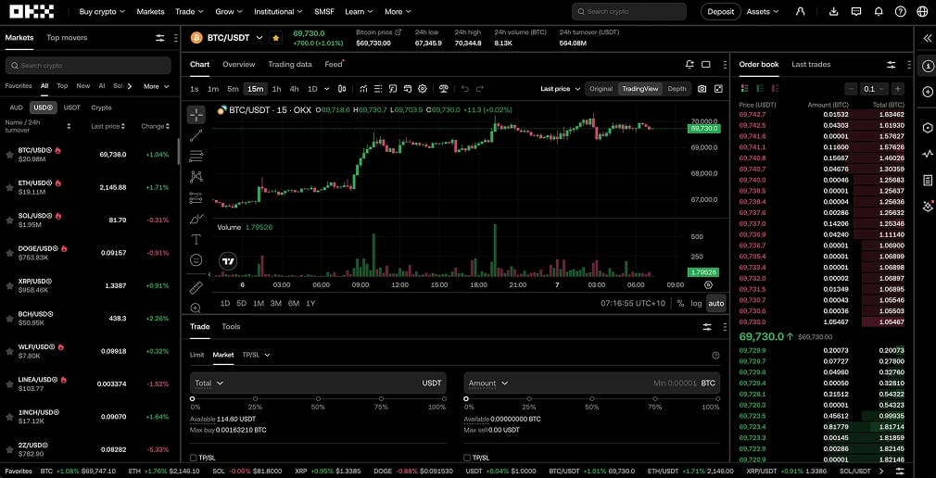The image size is (936, 478).
Task: Open Trade panel settings sliders icon
Action: (707, 327)
